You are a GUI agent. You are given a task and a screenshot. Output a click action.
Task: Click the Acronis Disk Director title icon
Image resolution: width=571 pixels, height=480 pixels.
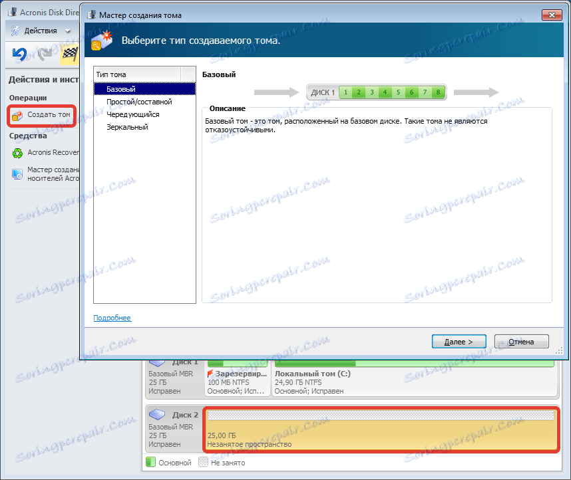(13, 12)
